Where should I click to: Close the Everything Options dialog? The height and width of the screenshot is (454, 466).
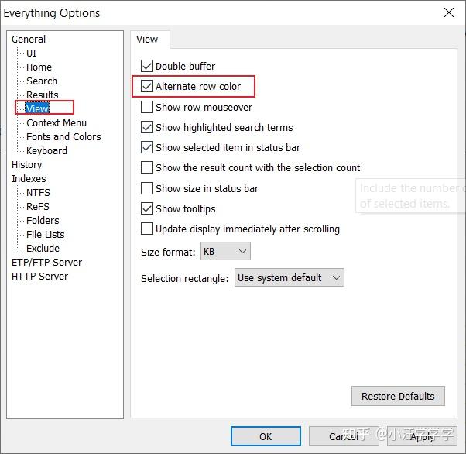click(x=449, y=12)
